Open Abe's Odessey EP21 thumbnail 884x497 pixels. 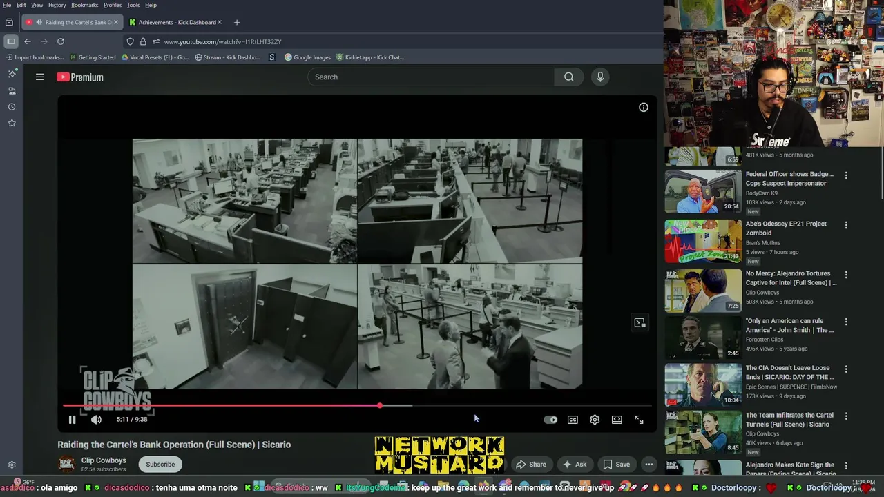pos(703,242)
